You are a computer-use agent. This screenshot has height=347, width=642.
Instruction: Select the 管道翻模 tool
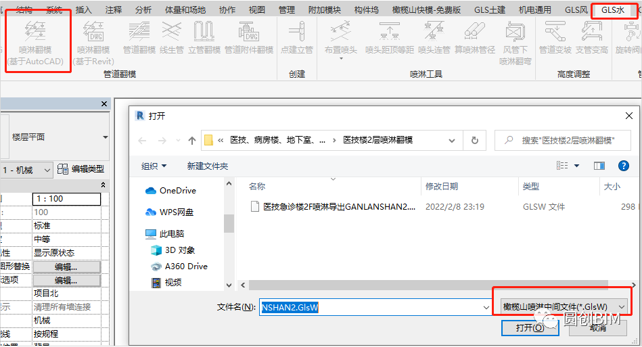139,38
